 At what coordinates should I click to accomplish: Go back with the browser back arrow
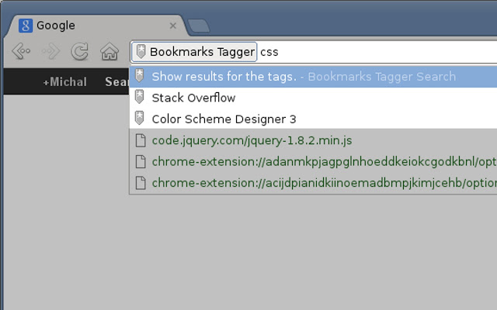pyautogui.click(x=21, y=51)
